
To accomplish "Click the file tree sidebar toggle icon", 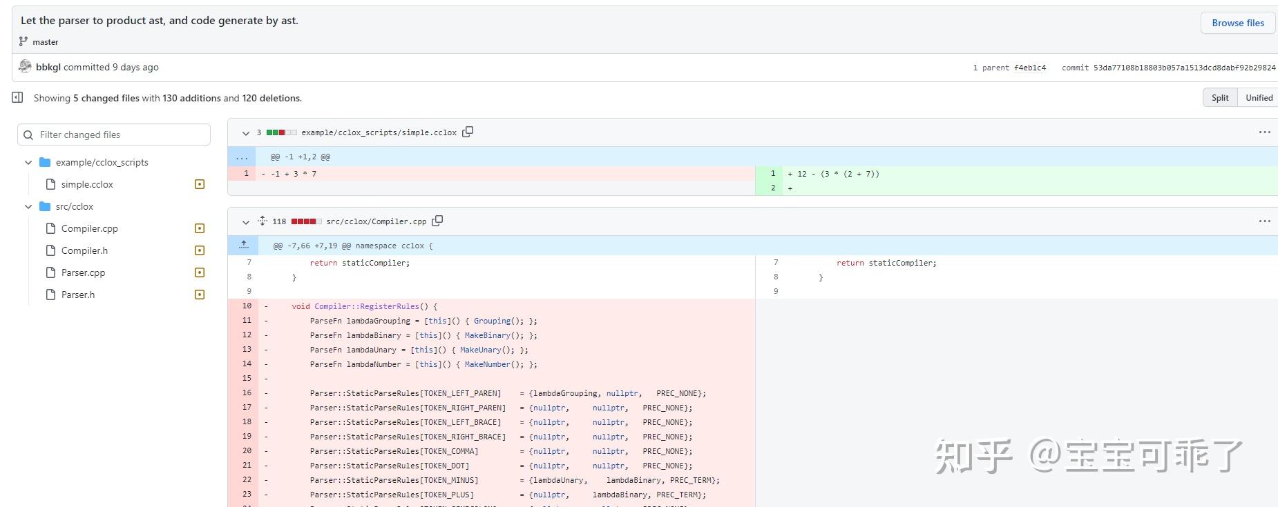I will coord(18,98).
